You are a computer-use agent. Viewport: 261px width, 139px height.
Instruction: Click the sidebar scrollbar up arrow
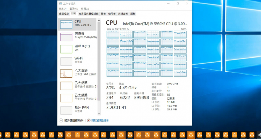[99, 20]
